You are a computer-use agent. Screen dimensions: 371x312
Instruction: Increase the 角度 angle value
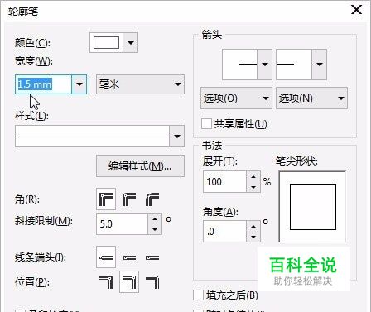253,226
